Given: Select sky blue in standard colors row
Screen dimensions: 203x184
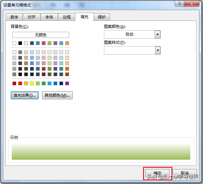Looking at the screenshot, I should coord(50,83).
